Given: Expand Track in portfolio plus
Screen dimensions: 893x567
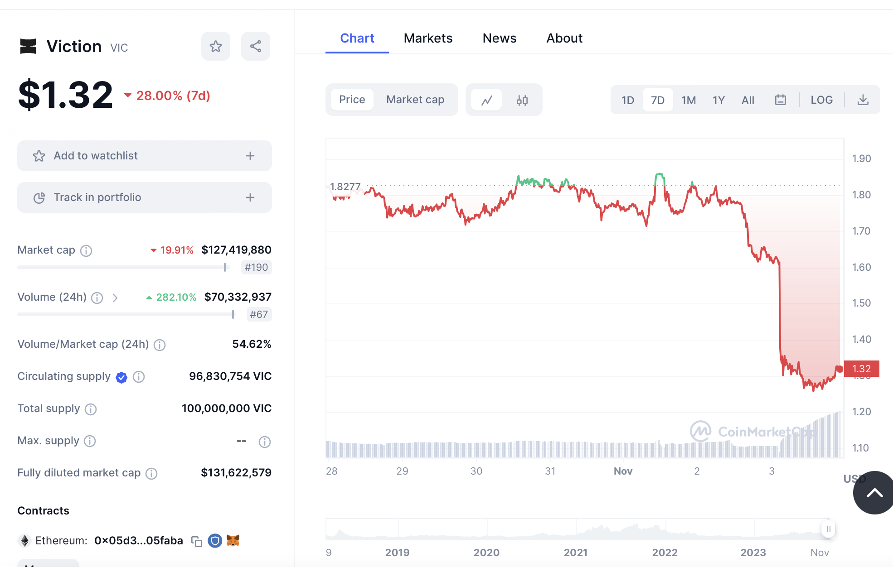Looking at the screenshot, I should (250, 197).
